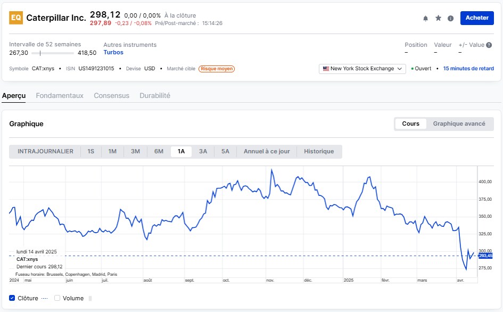Uncheck the Clôture checkbox
Image resolution: width=503 pixels, height=312 pixels.
[x=12, y=298]
